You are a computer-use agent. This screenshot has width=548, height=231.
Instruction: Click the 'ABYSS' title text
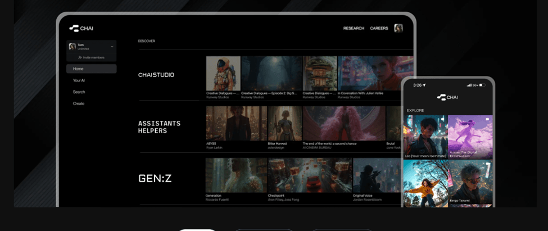tap(210, 144)
